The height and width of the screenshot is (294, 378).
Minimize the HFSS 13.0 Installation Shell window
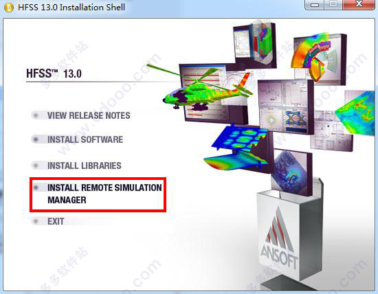315,5
